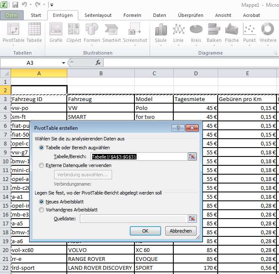Click the Grafik picture icon
279x274 pixels.
[x=56, y=32]
